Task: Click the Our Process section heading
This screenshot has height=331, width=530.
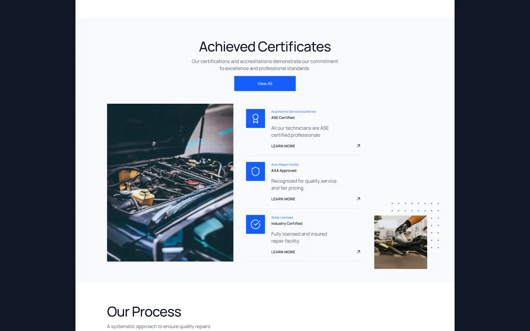Action: point(144,312)
